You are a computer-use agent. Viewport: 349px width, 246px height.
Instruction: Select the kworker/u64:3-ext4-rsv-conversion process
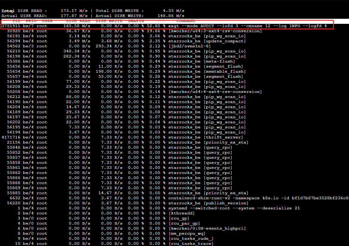pos(215,31)
